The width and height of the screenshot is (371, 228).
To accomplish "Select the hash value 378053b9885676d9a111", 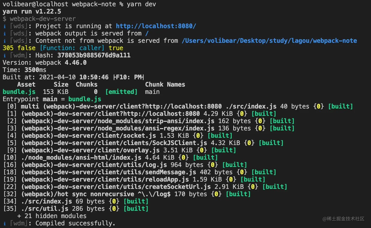I will [x=94, y=55].
